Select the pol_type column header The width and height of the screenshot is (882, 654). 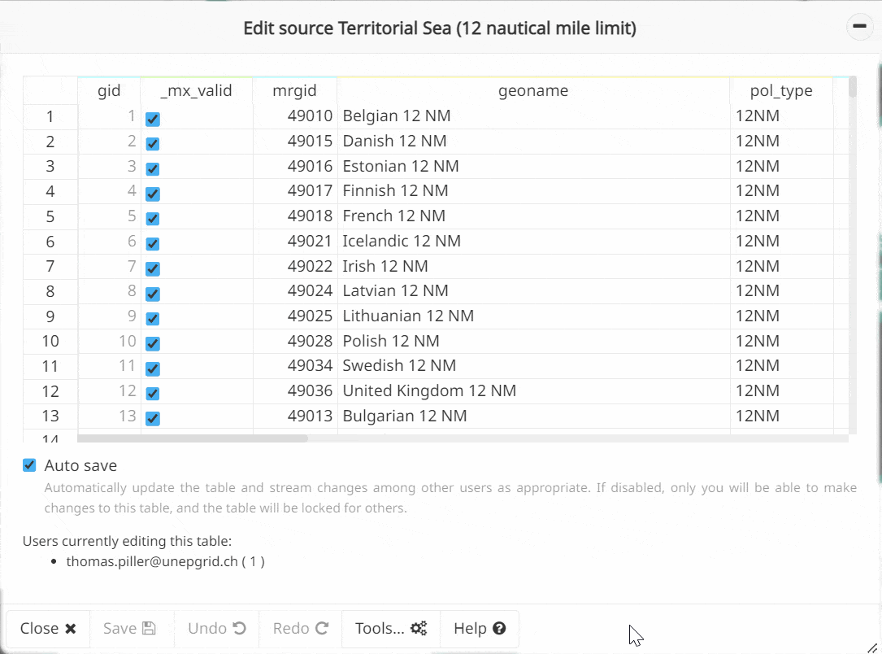click(780, 90)
